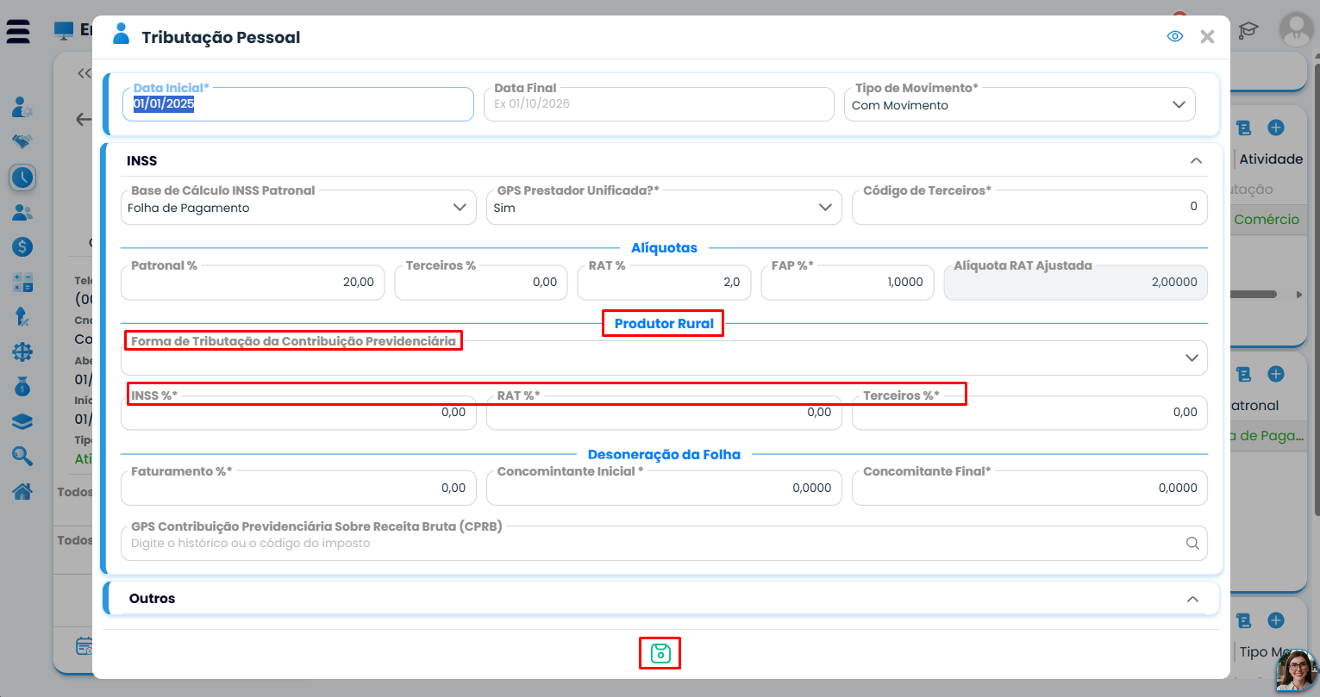Open the hamburger menu icon
The width and height of the screenshot is (1320, 697).
[18, 32]
